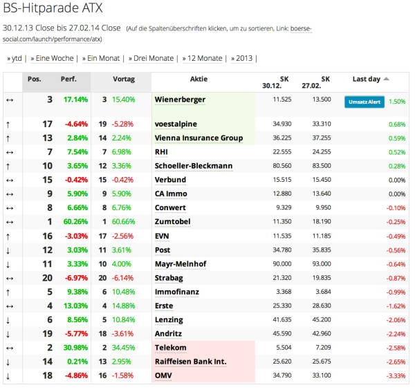The width and height of the screenshot is (415, 392).
Task: Select Raiffeisen Bank Int. stock link
Action: pyautogui.click(x=191, y=362)
